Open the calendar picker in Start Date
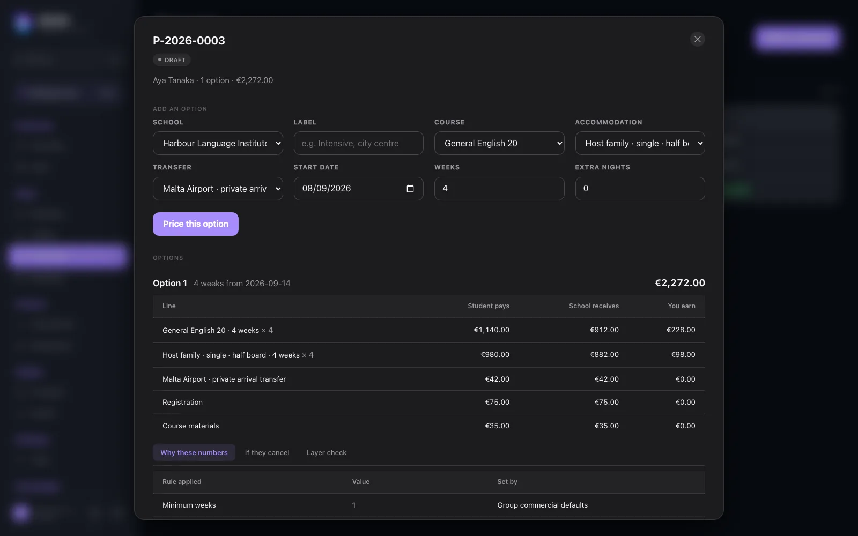This screenshot has height=536, width=858. [x=410, y=189]
